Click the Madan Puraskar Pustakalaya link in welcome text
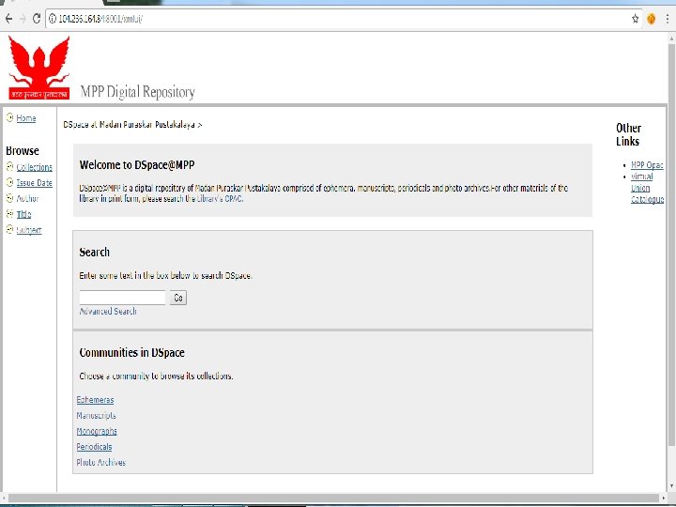The height and width of the screenshot is (507, 676). (238, 188)
